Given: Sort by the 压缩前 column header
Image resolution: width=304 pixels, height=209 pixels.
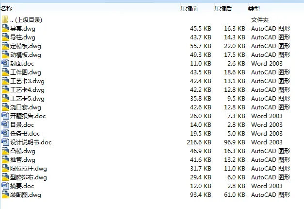Looking at the screenshot, I should tap(189, 9).
